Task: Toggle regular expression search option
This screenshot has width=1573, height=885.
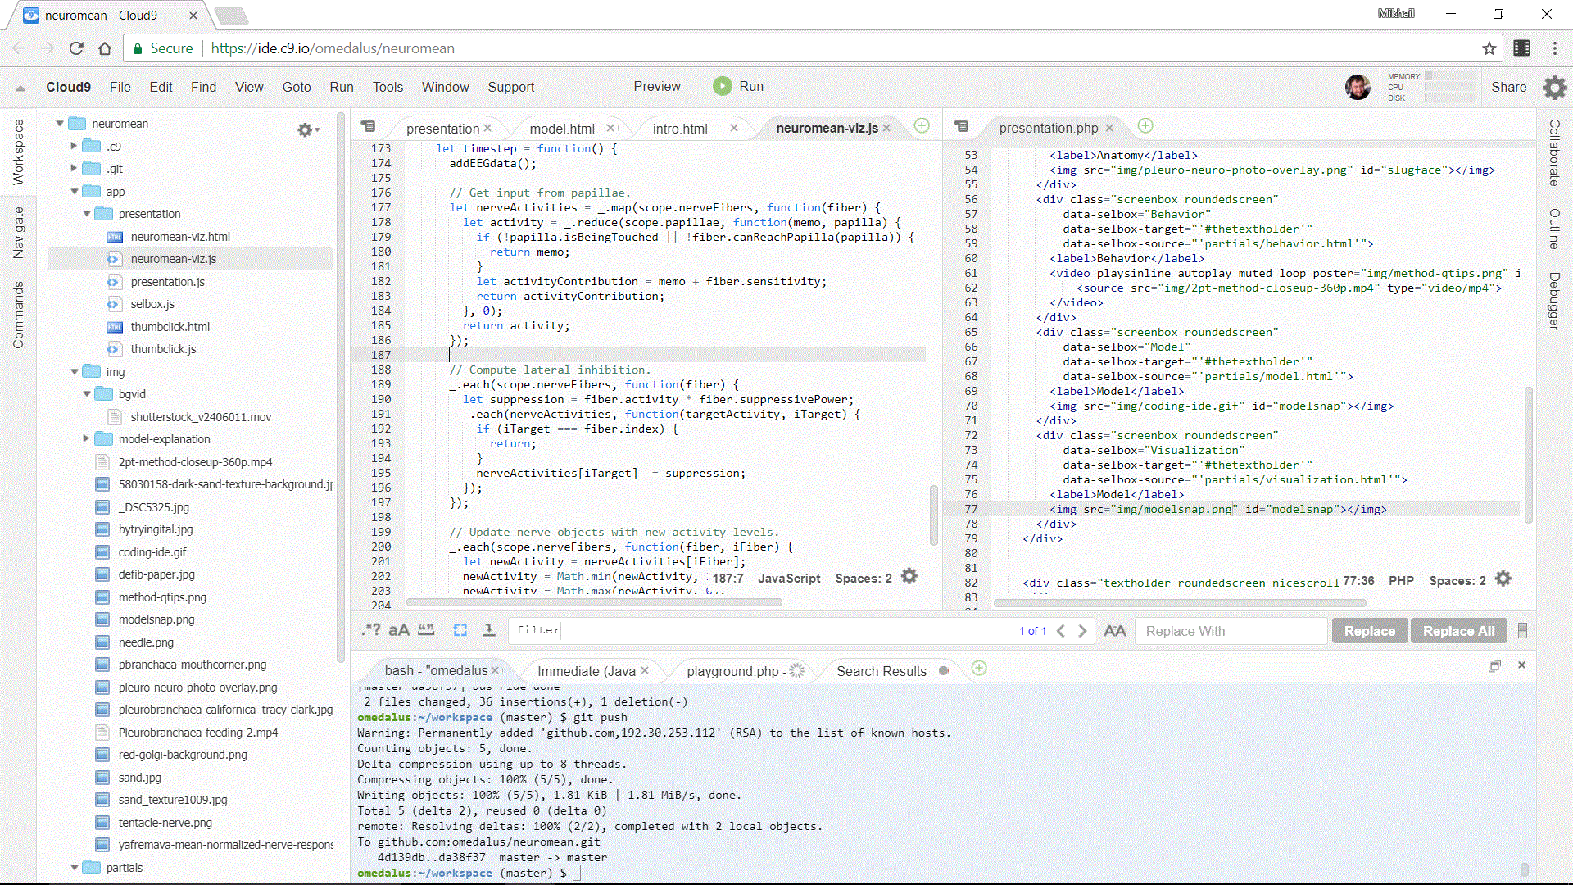Action: [371, 630]
